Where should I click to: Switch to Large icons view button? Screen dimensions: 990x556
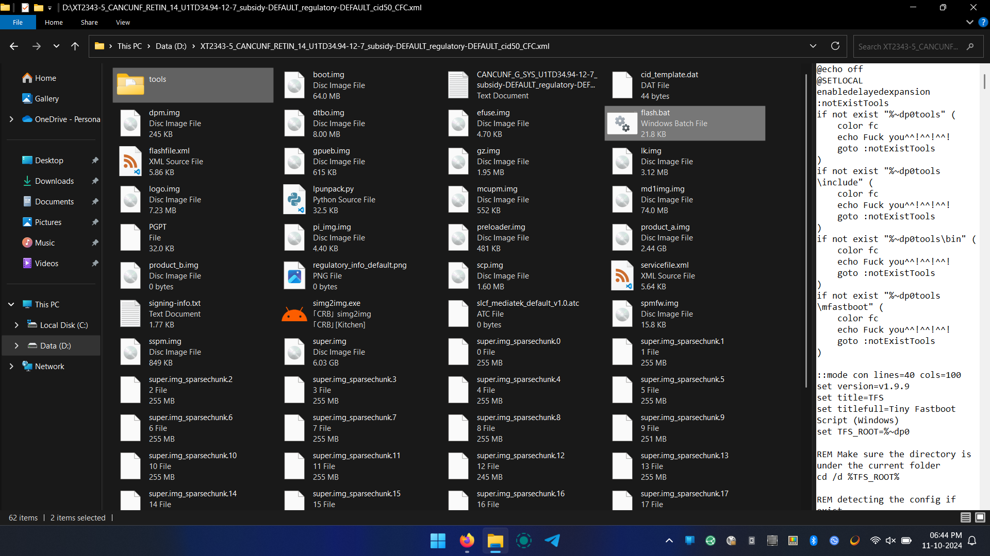coord(980,517)
